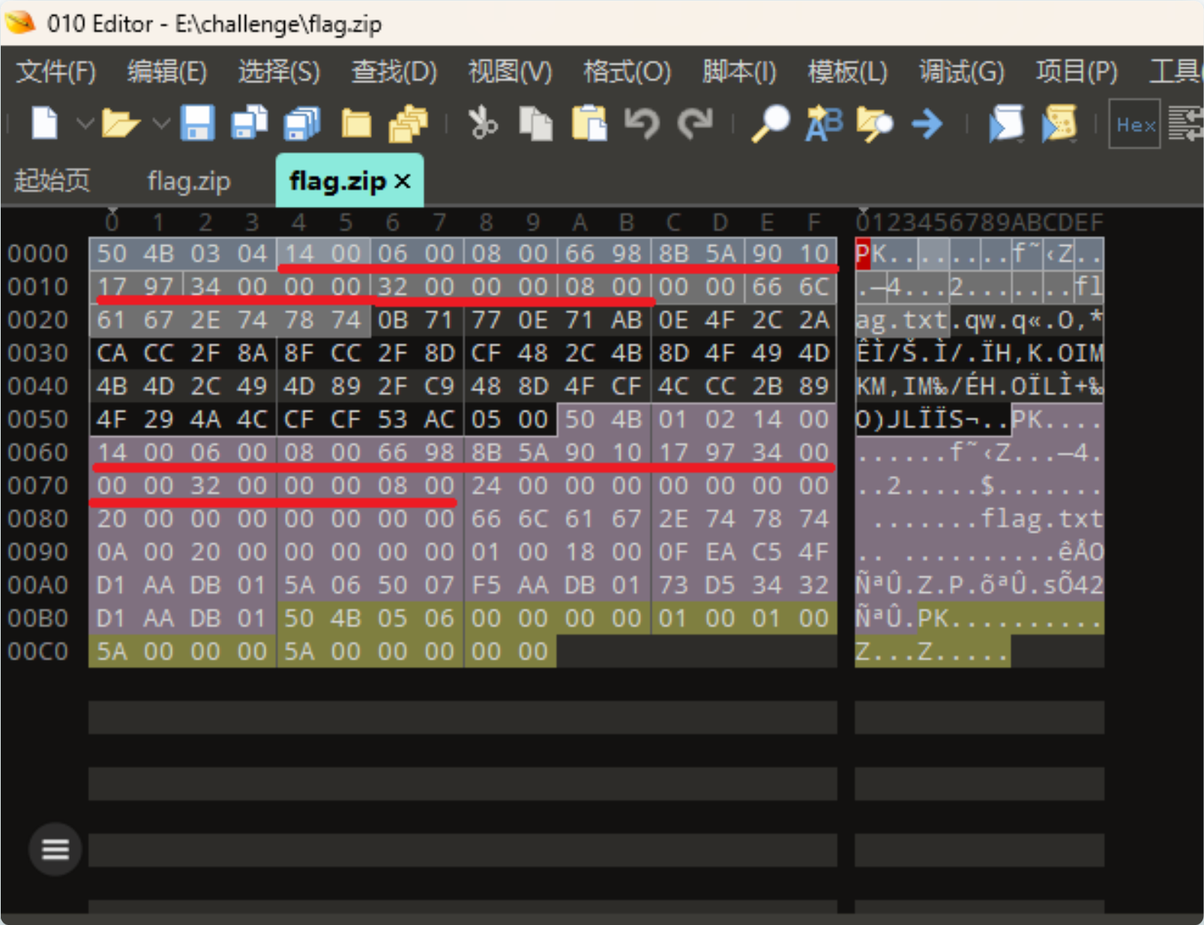Image resolution: width=1204 pixels, height=925 pixels.
Task: Click the red-highlighted P in ASCII column
Action: coord(863,253)
